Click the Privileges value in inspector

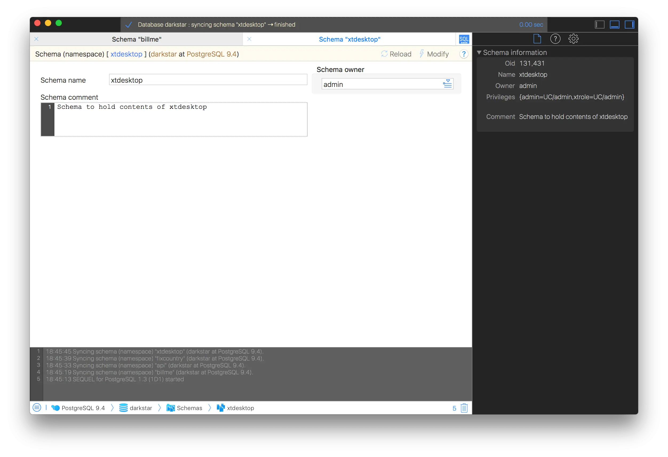click(571, 97)
